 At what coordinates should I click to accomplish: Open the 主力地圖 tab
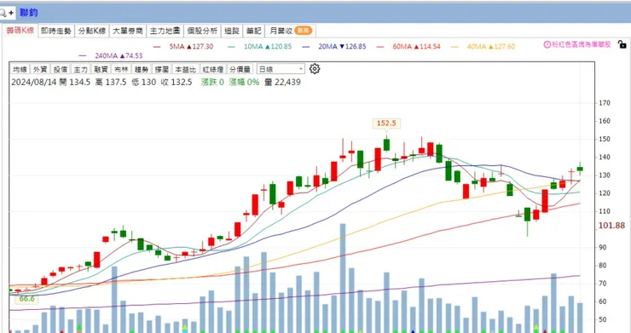[165, 31]
